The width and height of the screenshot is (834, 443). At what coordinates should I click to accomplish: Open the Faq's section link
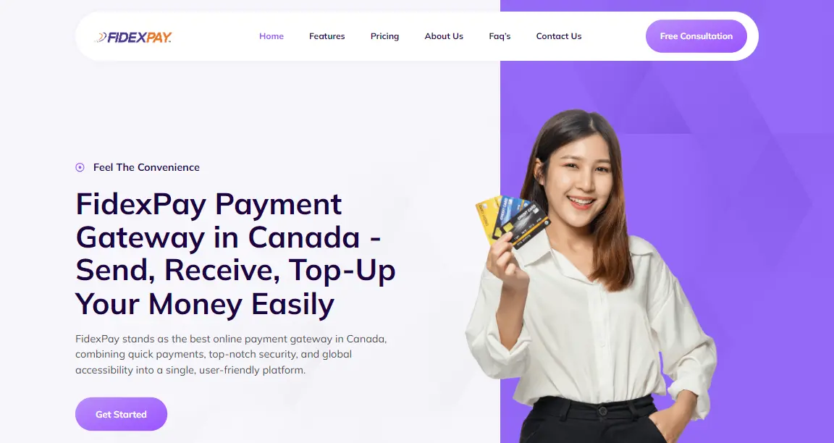tap(500, 36)
